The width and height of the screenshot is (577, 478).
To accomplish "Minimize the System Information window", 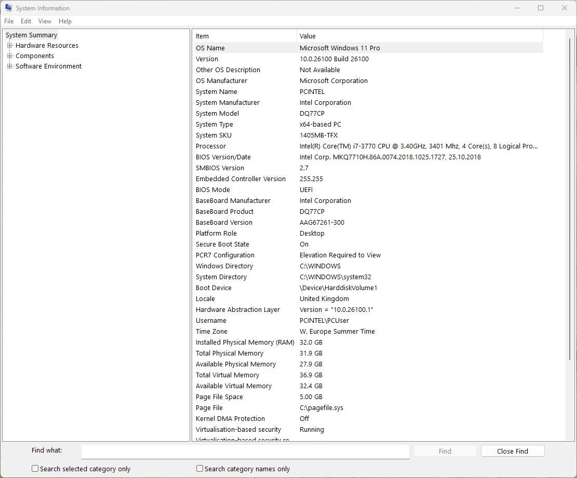I will tap(517, 8).
